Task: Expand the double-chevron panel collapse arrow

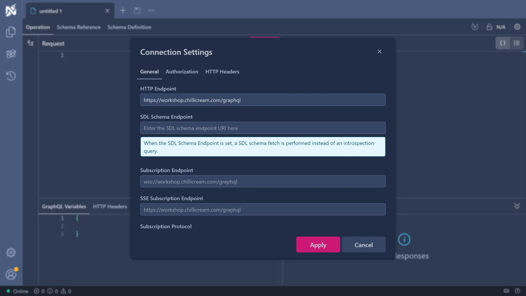Action: pyautogui.click(x=517, y=206)
